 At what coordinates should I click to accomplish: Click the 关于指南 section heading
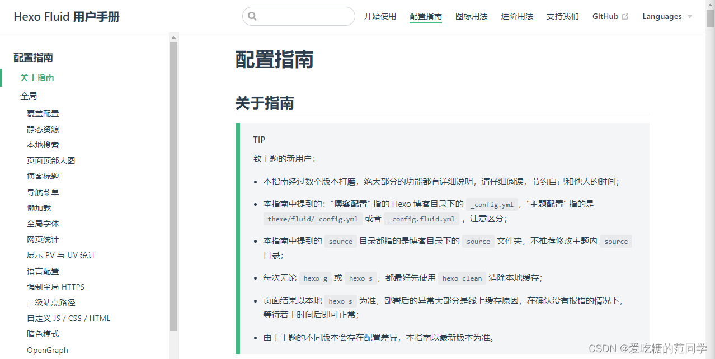[x=265, y=103]
